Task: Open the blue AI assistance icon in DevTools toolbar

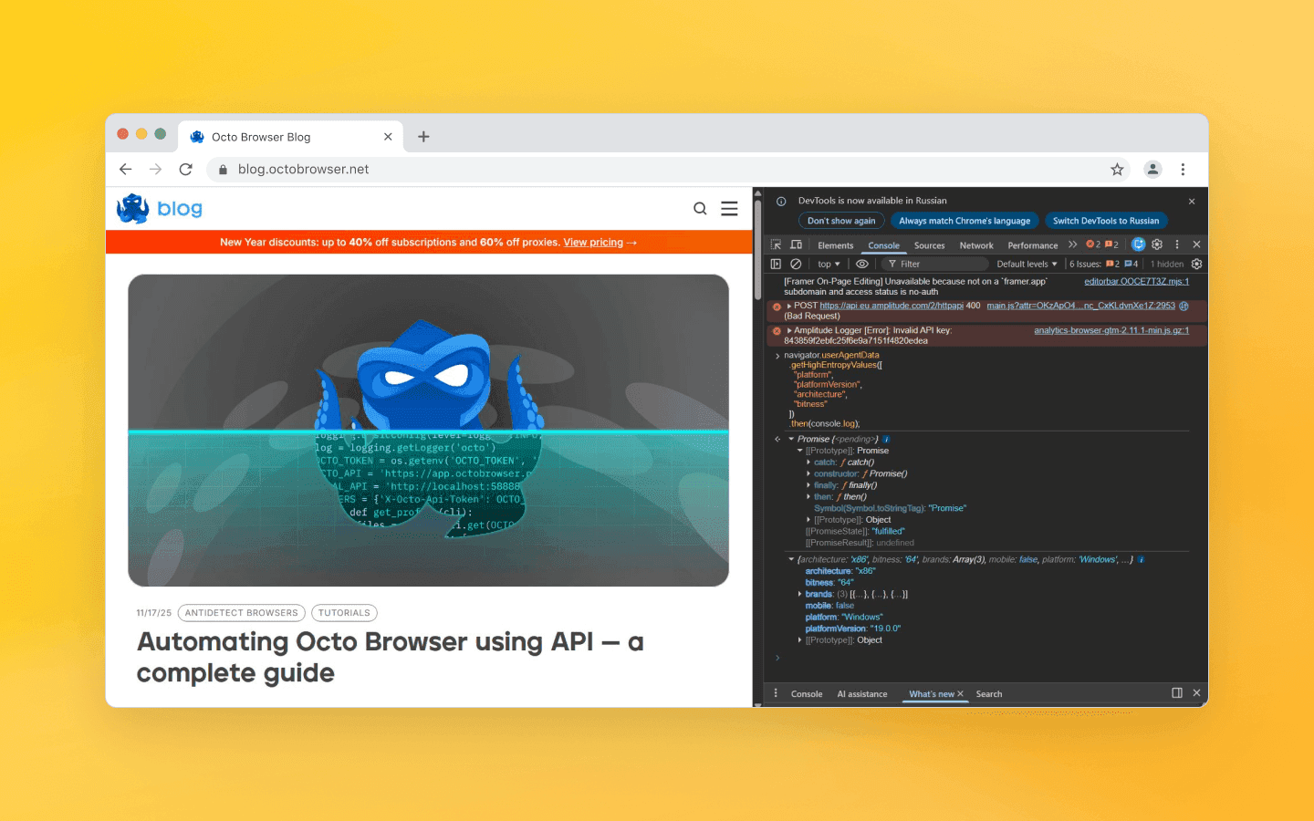Action: click(1138, 244)
